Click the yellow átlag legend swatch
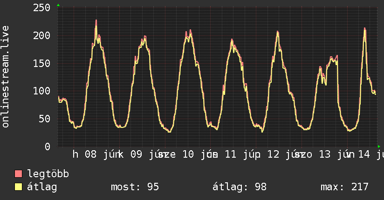Image resolution: width=384 pixels, height=200 pixels. 18,187
